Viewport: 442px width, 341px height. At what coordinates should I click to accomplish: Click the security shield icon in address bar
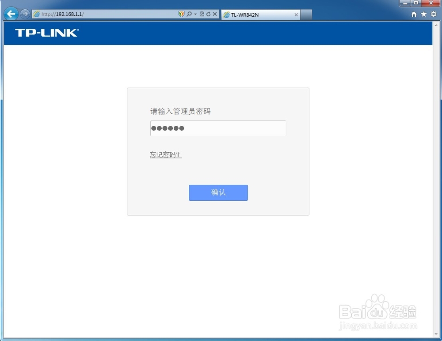point(181,14)
